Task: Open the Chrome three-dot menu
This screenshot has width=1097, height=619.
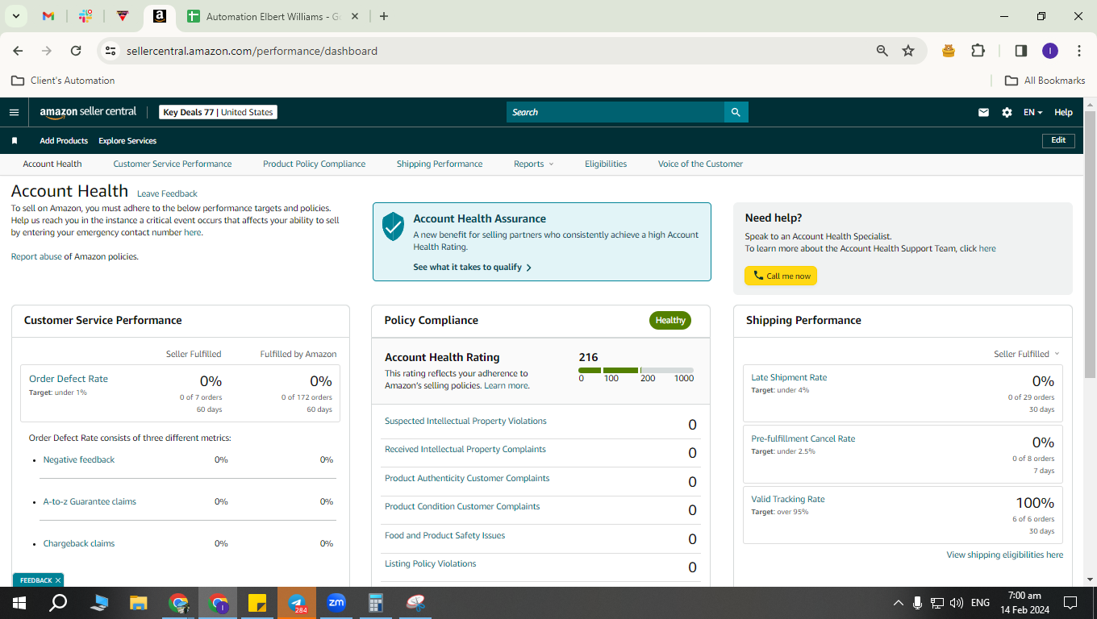Action: pyautogui.click(x=1079, y=51)
